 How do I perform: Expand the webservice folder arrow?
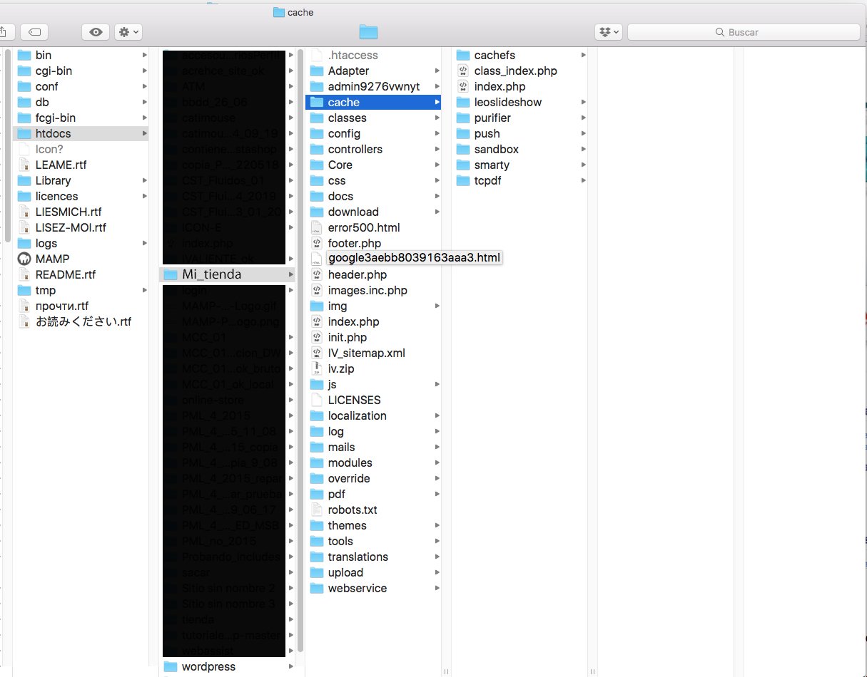point(437,588)
